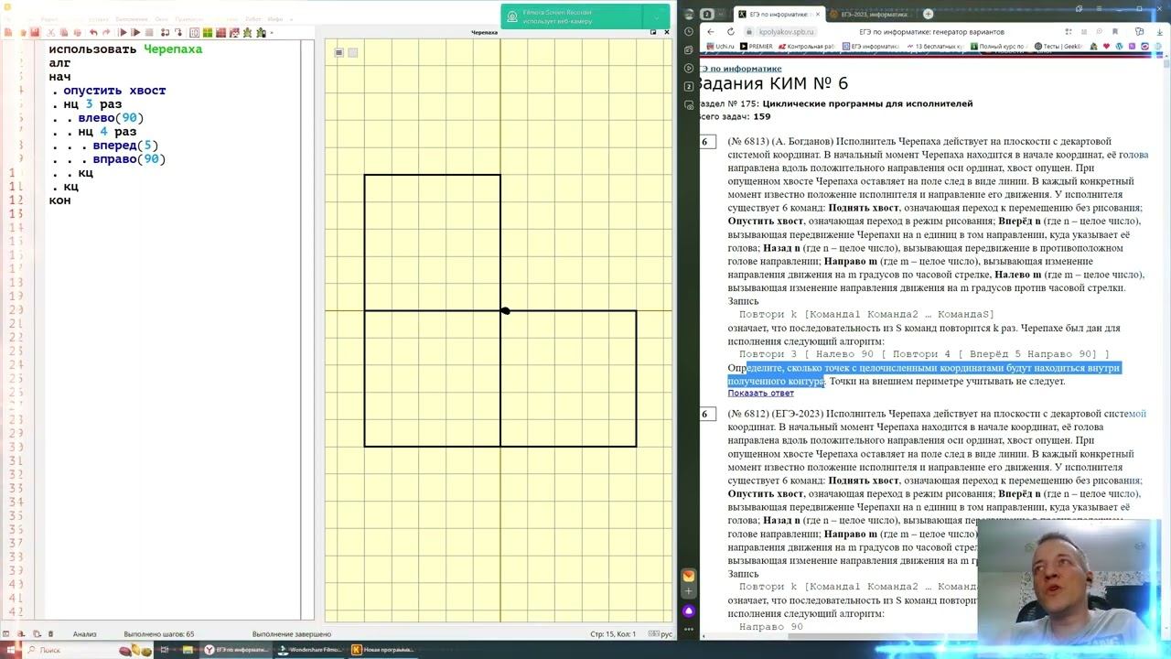Expand the toolbar overflow arrow after turtle icons
The image size is (1171, 659).
coord(272,33)
